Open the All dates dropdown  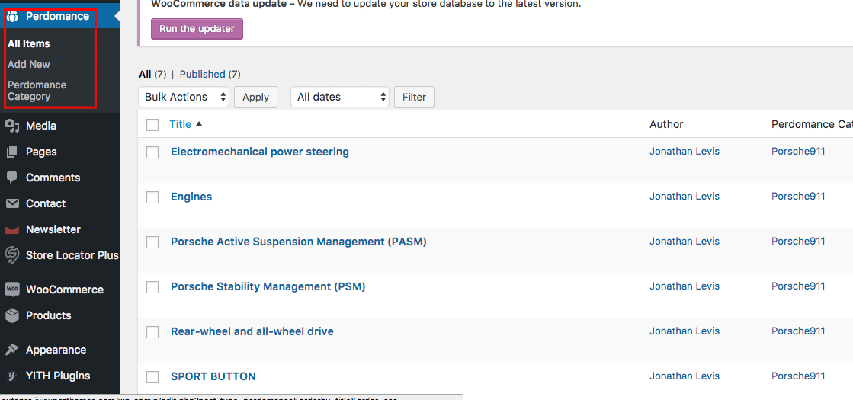coord(340,97)
